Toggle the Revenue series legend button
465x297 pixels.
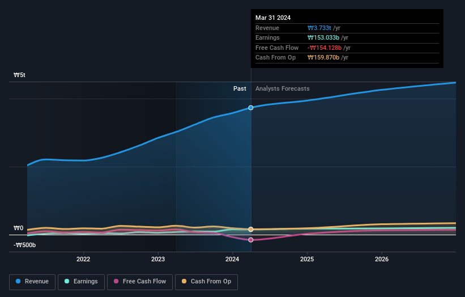pos(32,282)
